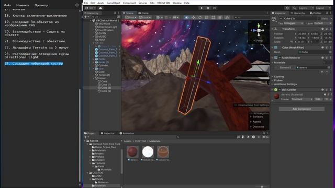Open the File menu
This screenshot has width=335, height=188.
pyautogui.click(x=86, y=3)
